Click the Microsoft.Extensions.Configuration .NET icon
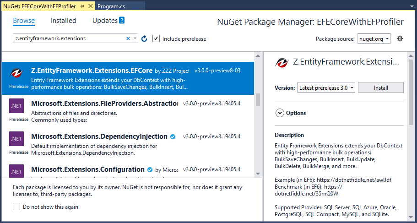Viewport: 417px width, 223px height. tap(16, 171)
